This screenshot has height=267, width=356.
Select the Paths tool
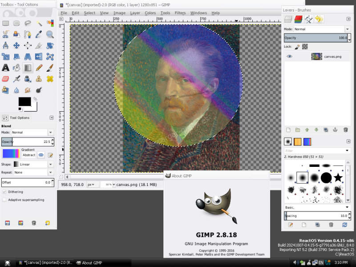click(28, 34)
